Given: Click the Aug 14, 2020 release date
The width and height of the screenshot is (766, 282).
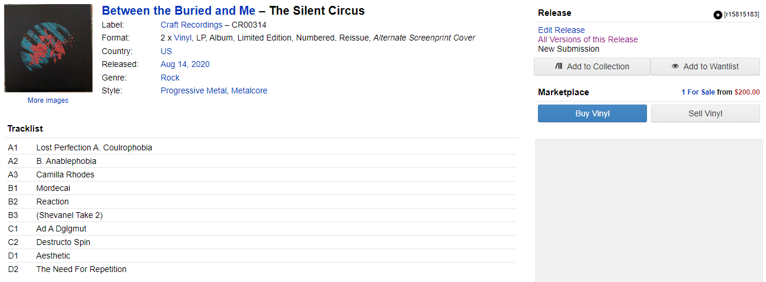Looking at the screenshot, I should (x=185, y=64).
